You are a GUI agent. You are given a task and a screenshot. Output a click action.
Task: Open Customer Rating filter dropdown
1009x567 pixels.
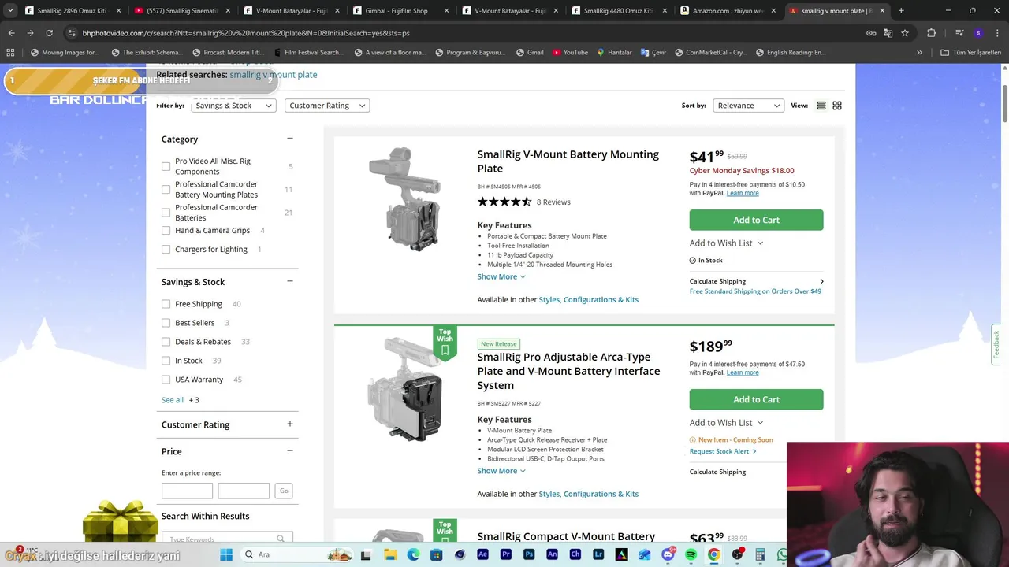326,106
